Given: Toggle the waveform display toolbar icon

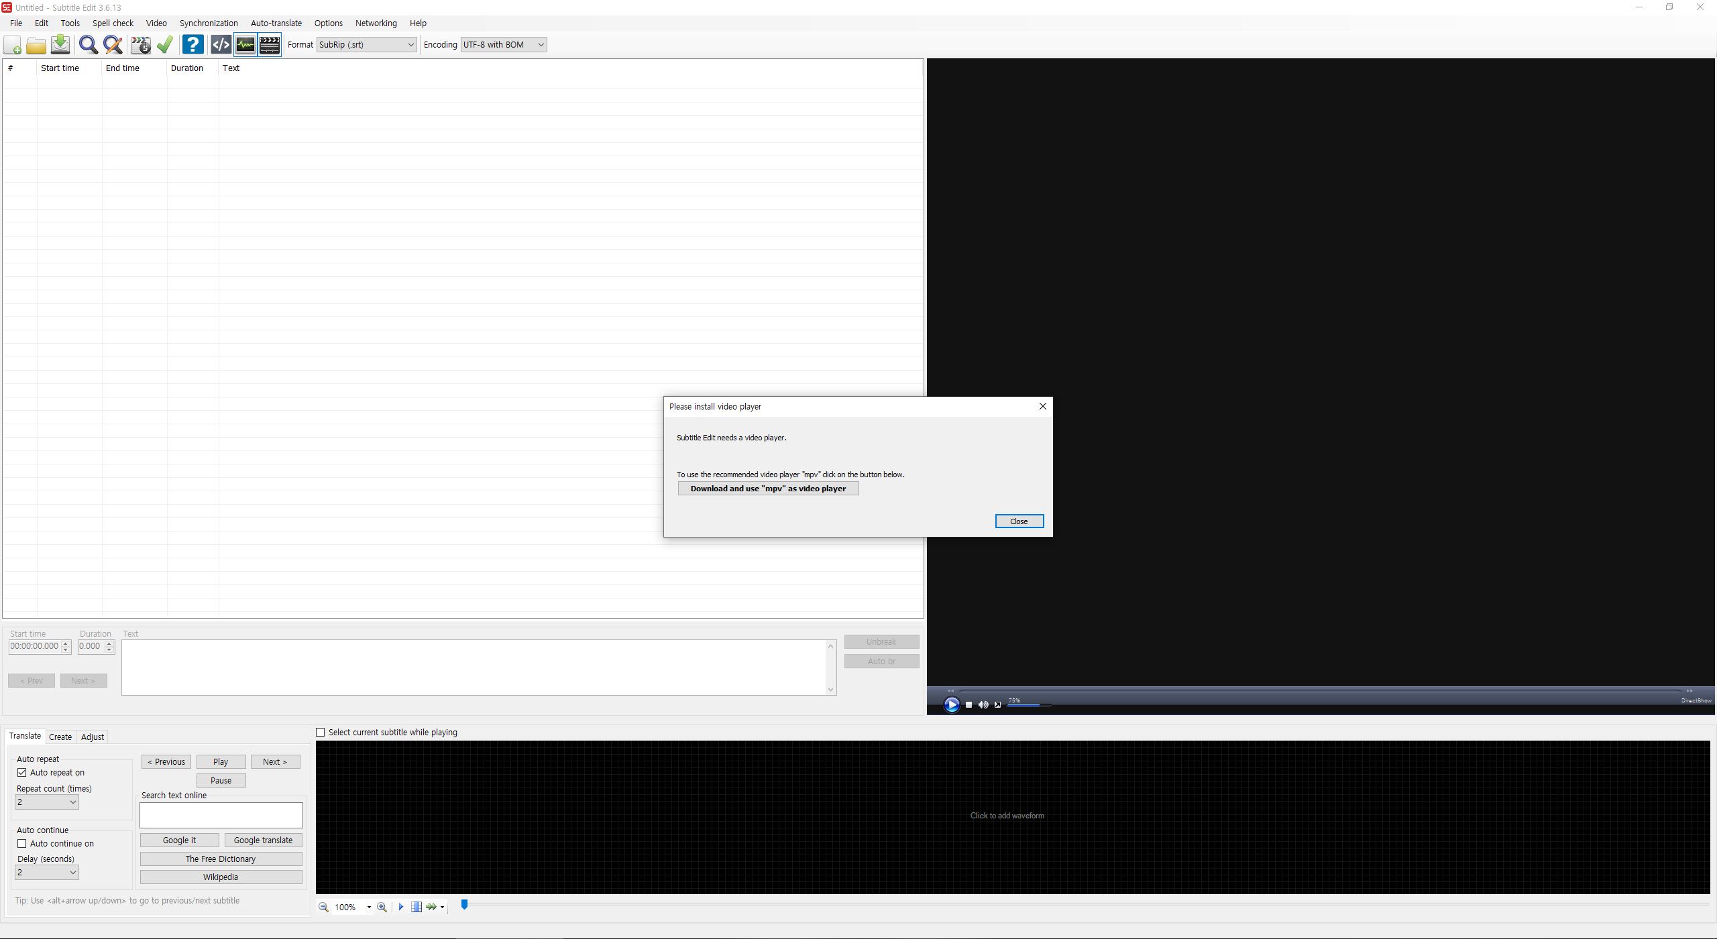Looking at the screenshot, I should click(x=245, y=45).
